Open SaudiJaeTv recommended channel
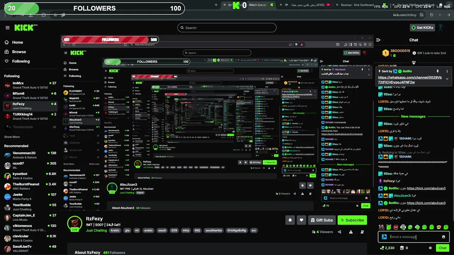This screenshot has width=454, height=255. [30, 248]
